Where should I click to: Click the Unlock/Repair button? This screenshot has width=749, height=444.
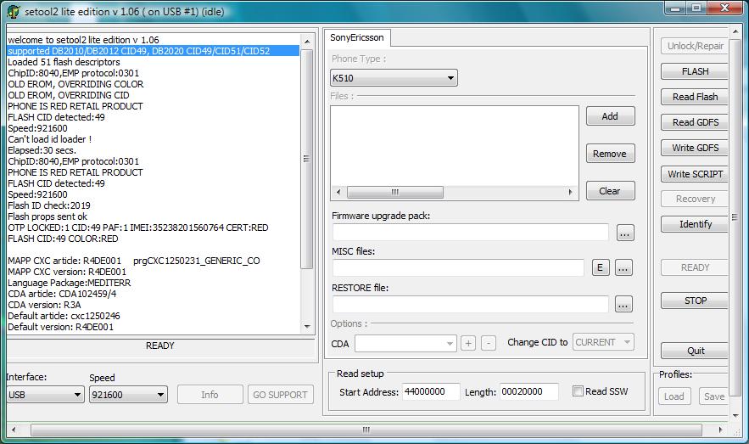[x=695, y=46]
